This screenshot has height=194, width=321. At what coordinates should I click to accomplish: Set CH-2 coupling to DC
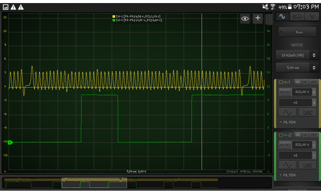click(298, 135)
